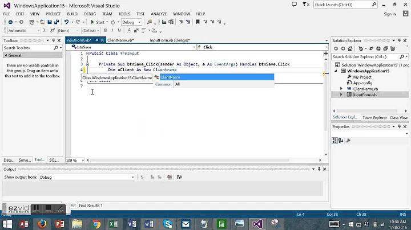Click the Underline formatting icon
Image resolution: width=411 pixels, height=230 pixels.
pos(119,31)
